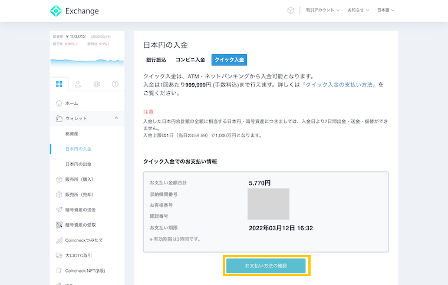Viewport: 448px width, 285px height.
Task: Open the user profile tab icon
Action: (78, 84)
